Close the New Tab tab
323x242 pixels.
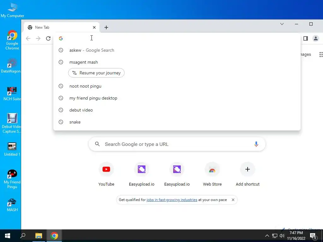pyautogui.click(x=94, y=27)
